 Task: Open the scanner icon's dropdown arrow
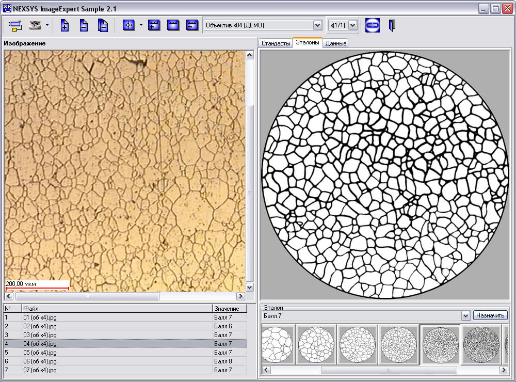[47, 25]
